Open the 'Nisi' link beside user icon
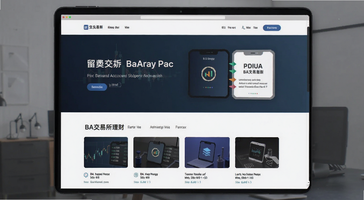The width and height of the screenshot is (364, 200). click(x=248, y=28)
